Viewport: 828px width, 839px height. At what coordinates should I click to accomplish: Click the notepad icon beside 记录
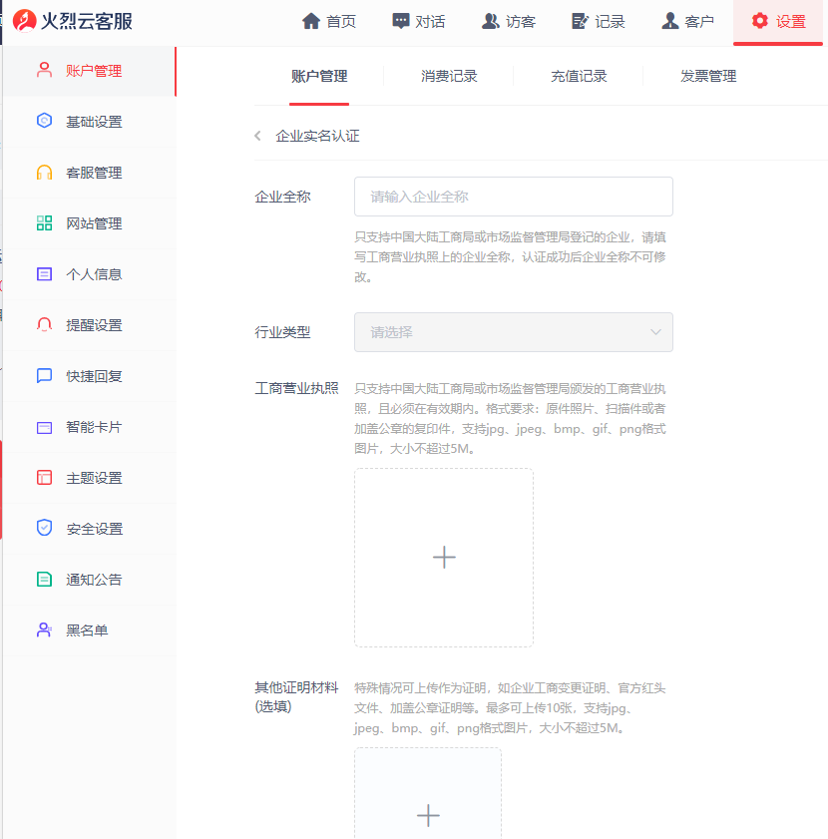click(580, 21)
